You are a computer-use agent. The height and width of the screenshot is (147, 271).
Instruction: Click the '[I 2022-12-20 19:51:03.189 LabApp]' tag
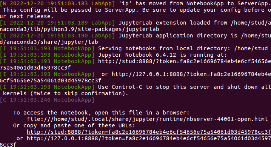tap(57, 23)
